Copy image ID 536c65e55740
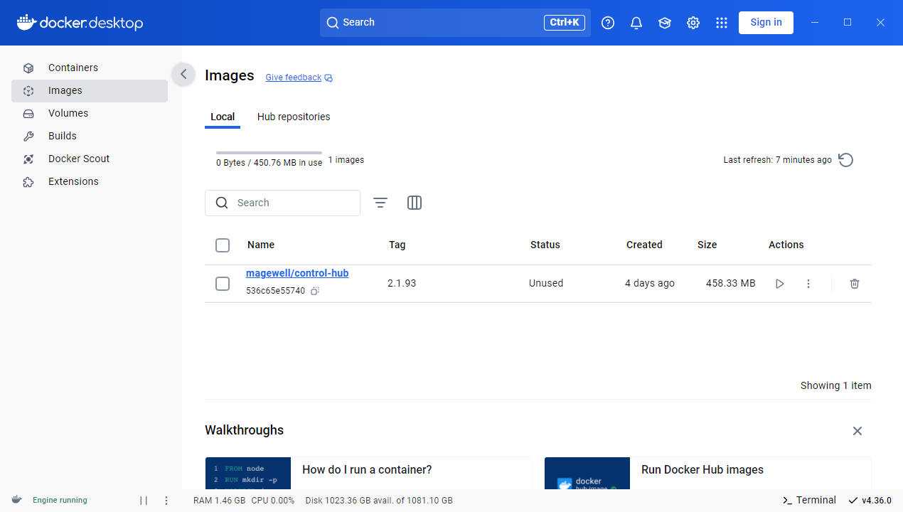Viewport: 903px width, 512px height. click(315, 291)
